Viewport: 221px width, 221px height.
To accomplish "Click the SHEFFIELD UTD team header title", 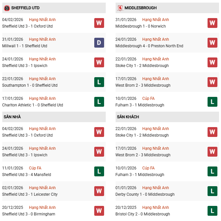I will coord(26,8).
